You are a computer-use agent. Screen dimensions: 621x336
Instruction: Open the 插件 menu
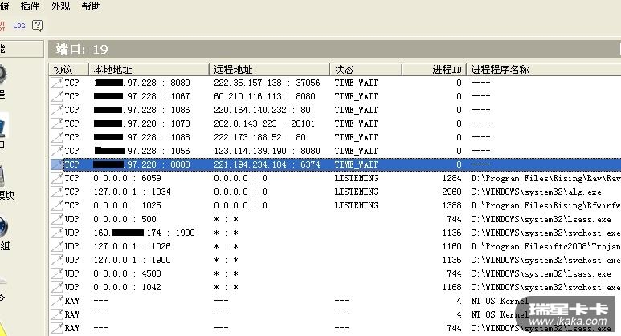pos(30,6)
